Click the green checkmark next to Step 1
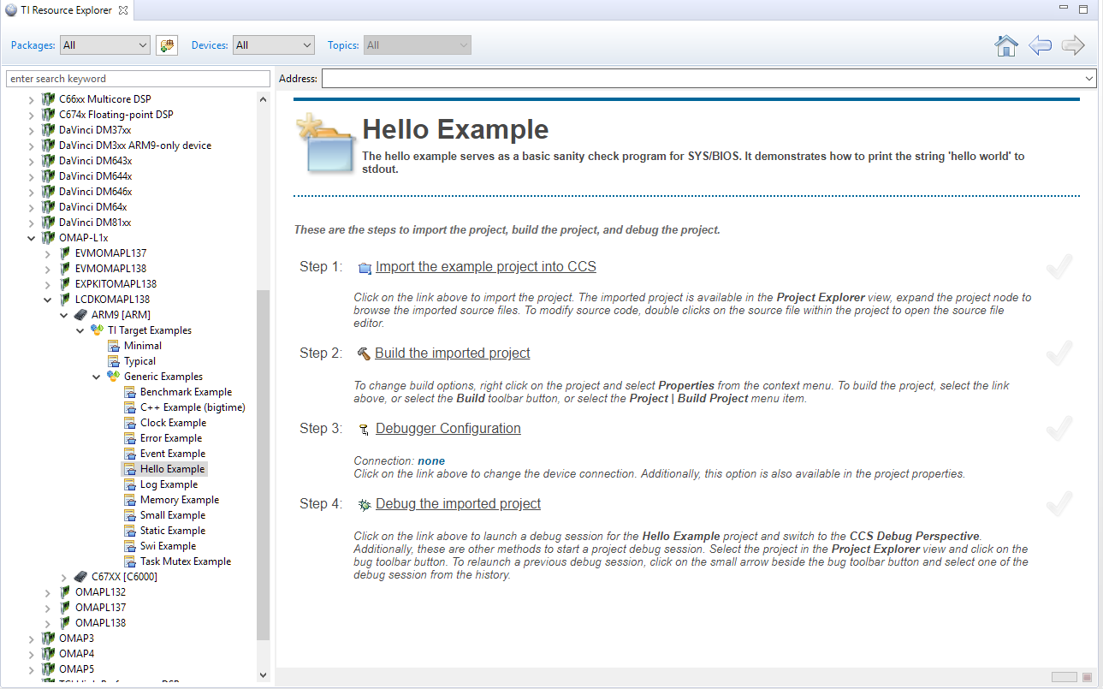 click(x=1059, y=266)
